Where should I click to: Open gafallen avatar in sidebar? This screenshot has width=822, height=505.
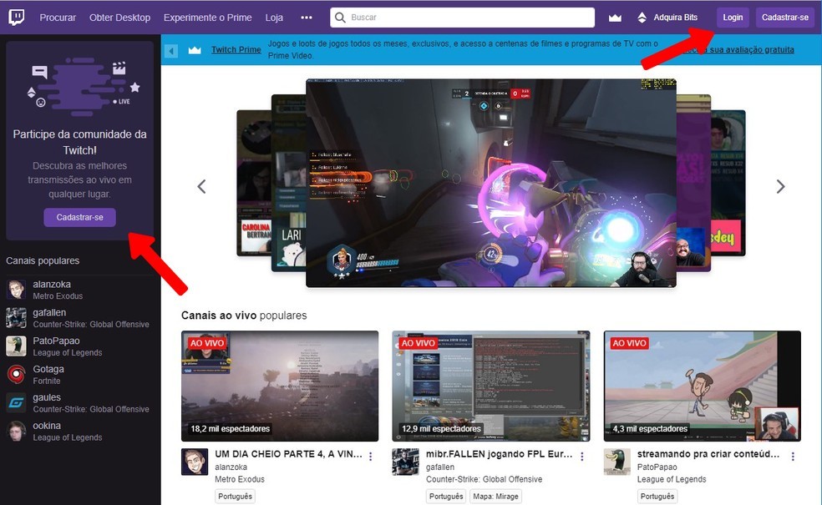16,317
